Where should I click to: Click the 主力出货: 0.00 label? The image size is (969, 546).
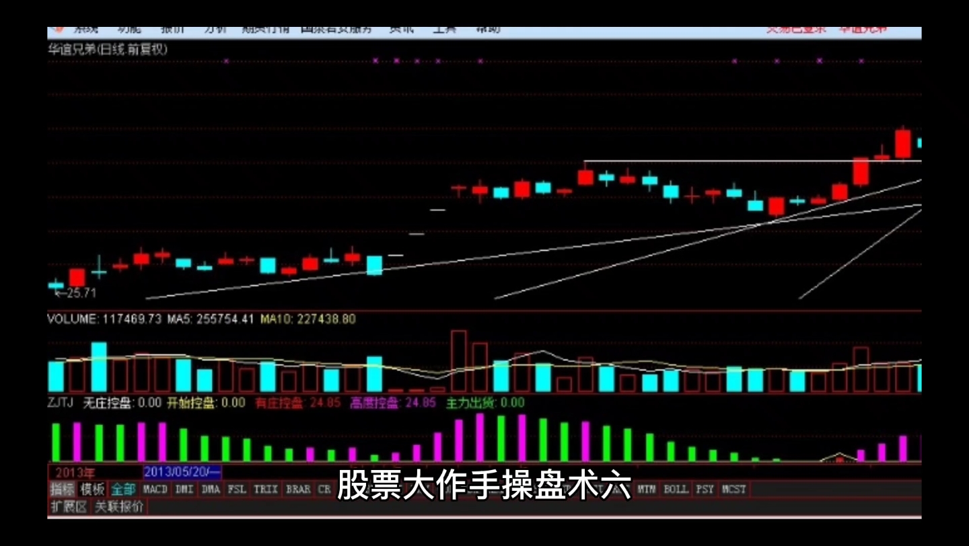pos(485,403)
